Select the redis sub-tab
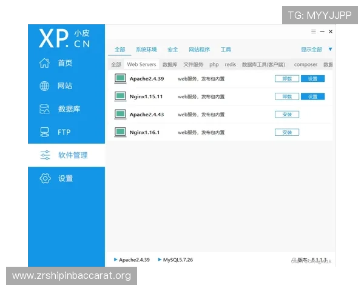The height and width of the screenshot is (291, 364). pos(231,64)
